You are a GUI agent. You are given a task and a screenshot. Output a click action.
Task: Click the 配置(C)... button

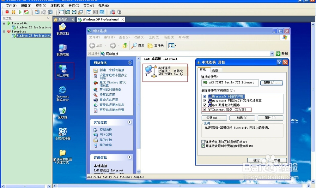coord(271,83)
